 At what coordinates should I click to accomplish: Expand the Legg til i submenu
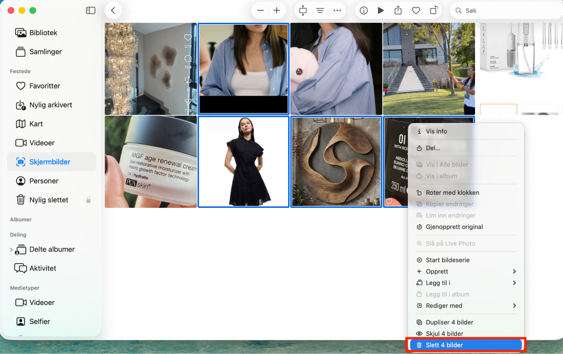[466, 283]
